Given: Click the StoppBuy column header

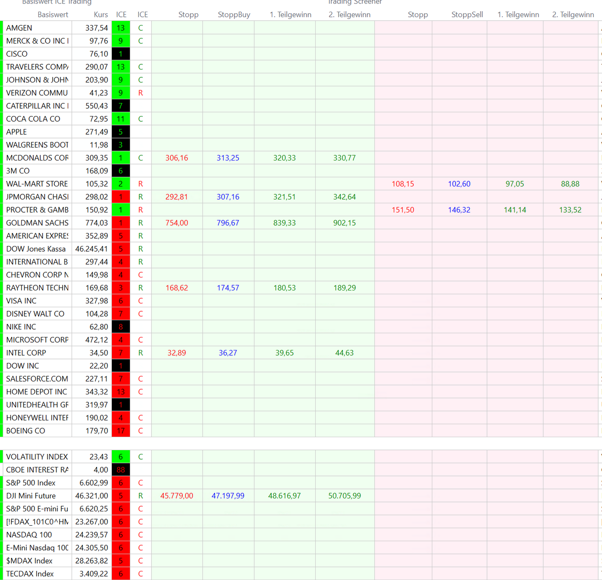Looking at the screenshot, I should tap(234, 15).
